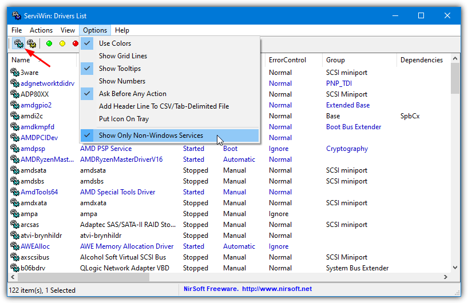
Task: Select AWE Memory Allocation Driver text
Action: tap(127, 246)
